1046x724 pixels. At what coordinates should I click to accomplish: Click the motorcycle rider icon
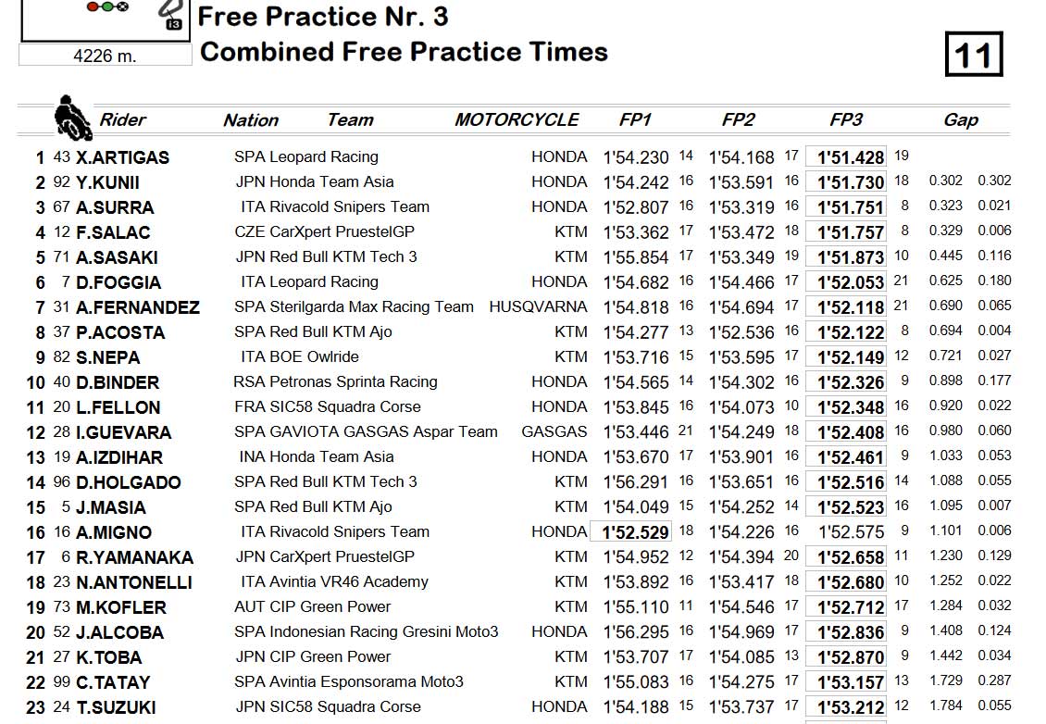tap(72, 118)
